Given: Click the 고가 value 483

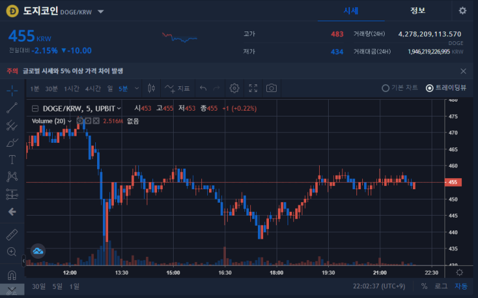Looking at the screenshot, I should [x=337, y=34].
